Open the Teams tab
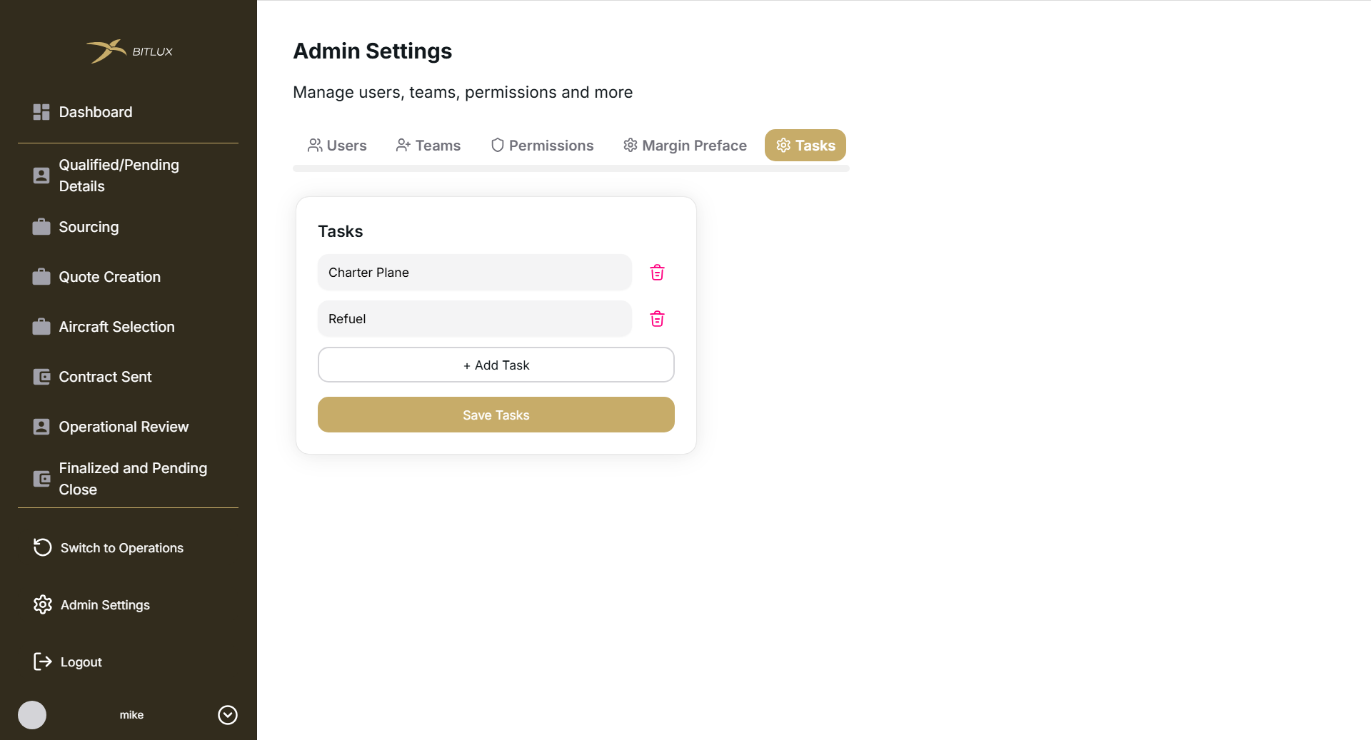The image size is (1371, 740). point(428,146)
